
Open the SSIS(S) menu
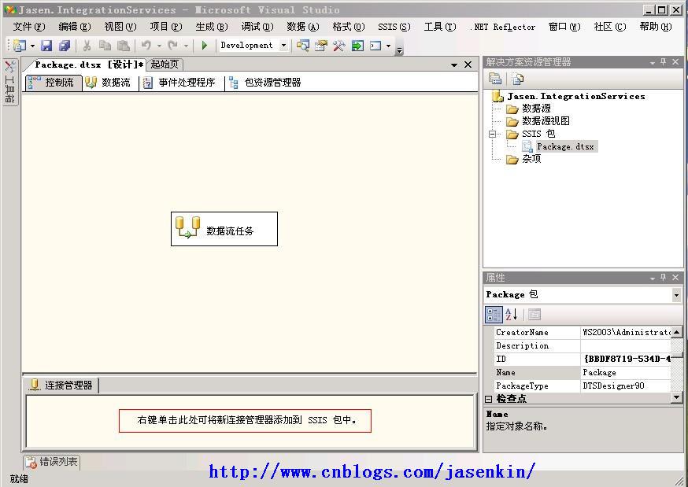coord(394,27)
